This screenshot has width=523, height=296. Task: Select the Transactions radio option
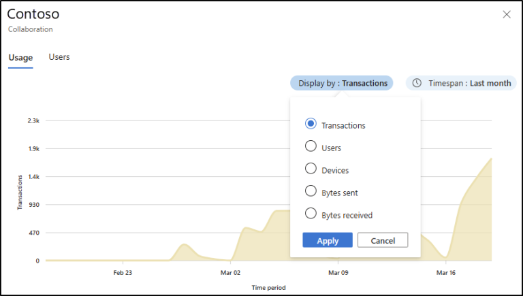(311, 124)
